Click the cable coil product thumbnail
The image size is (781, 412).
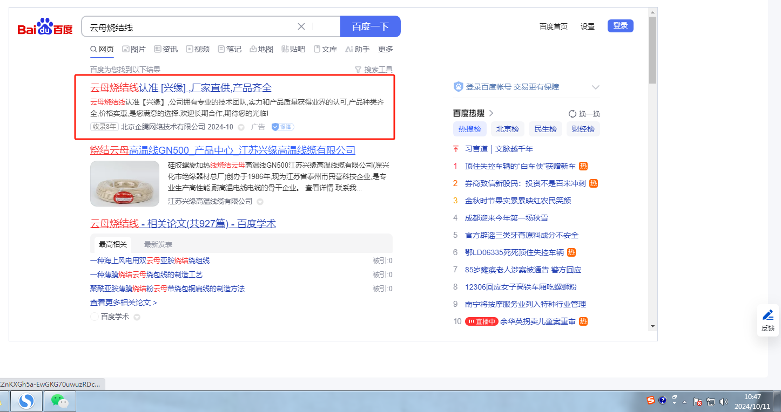click(125, 183)
